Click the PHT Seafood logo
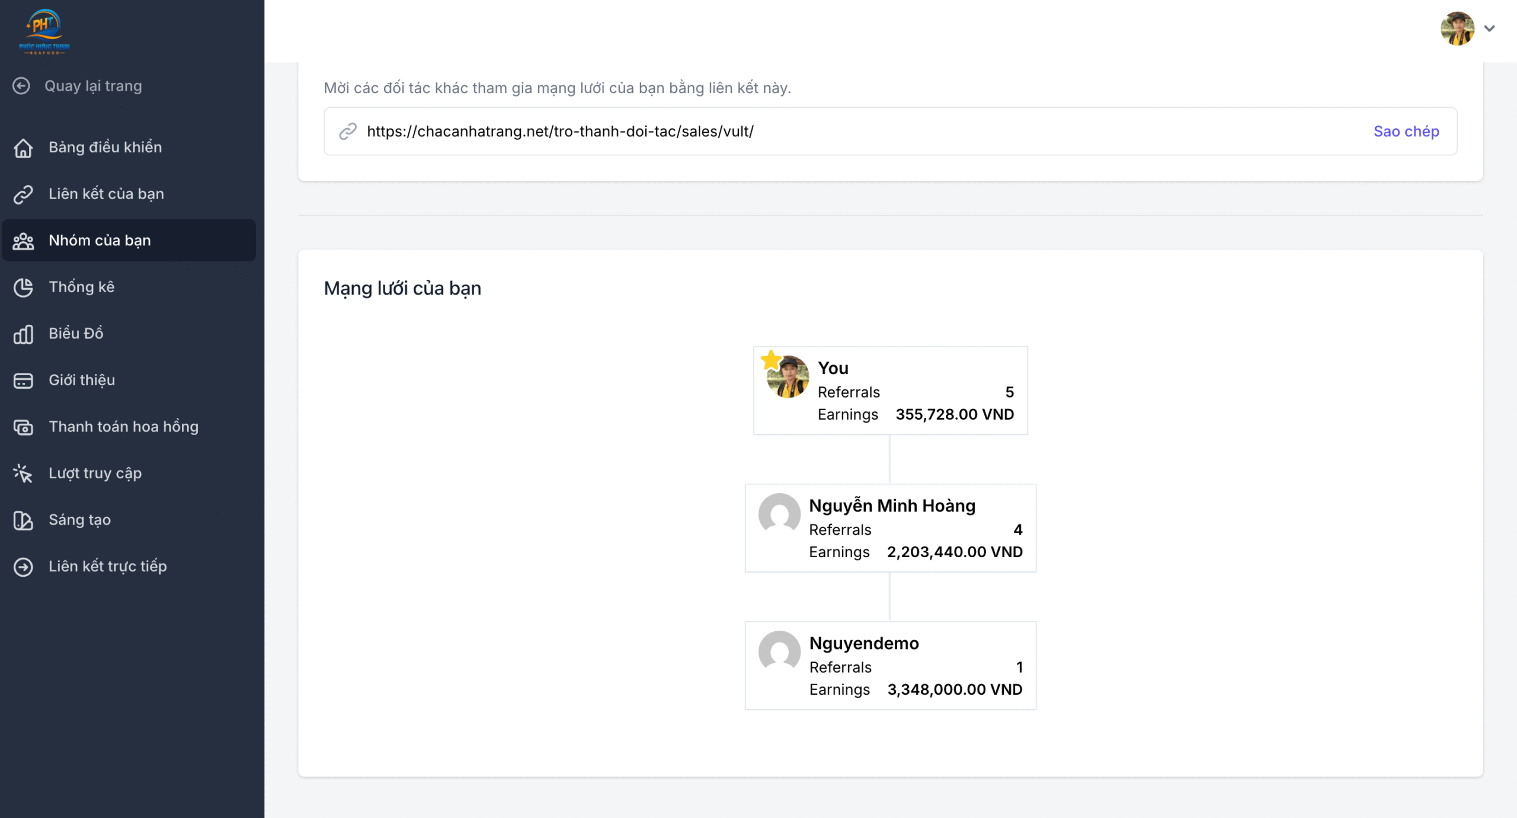 tap(44, 32)
